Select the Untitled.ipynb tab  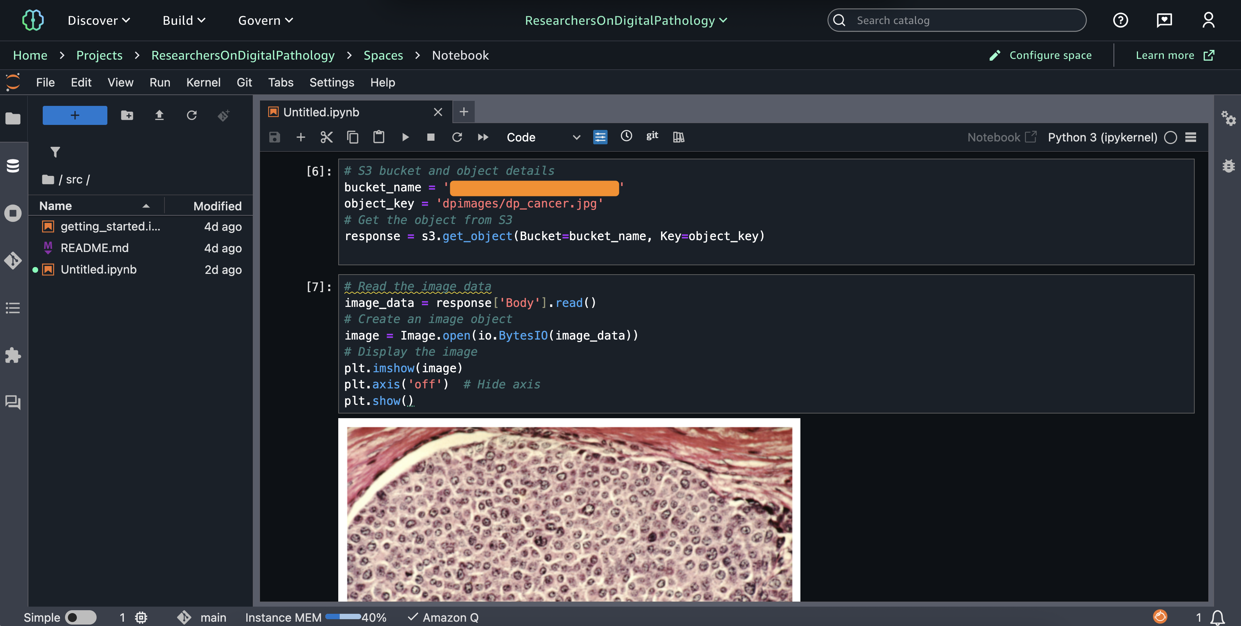pos(321,112)
